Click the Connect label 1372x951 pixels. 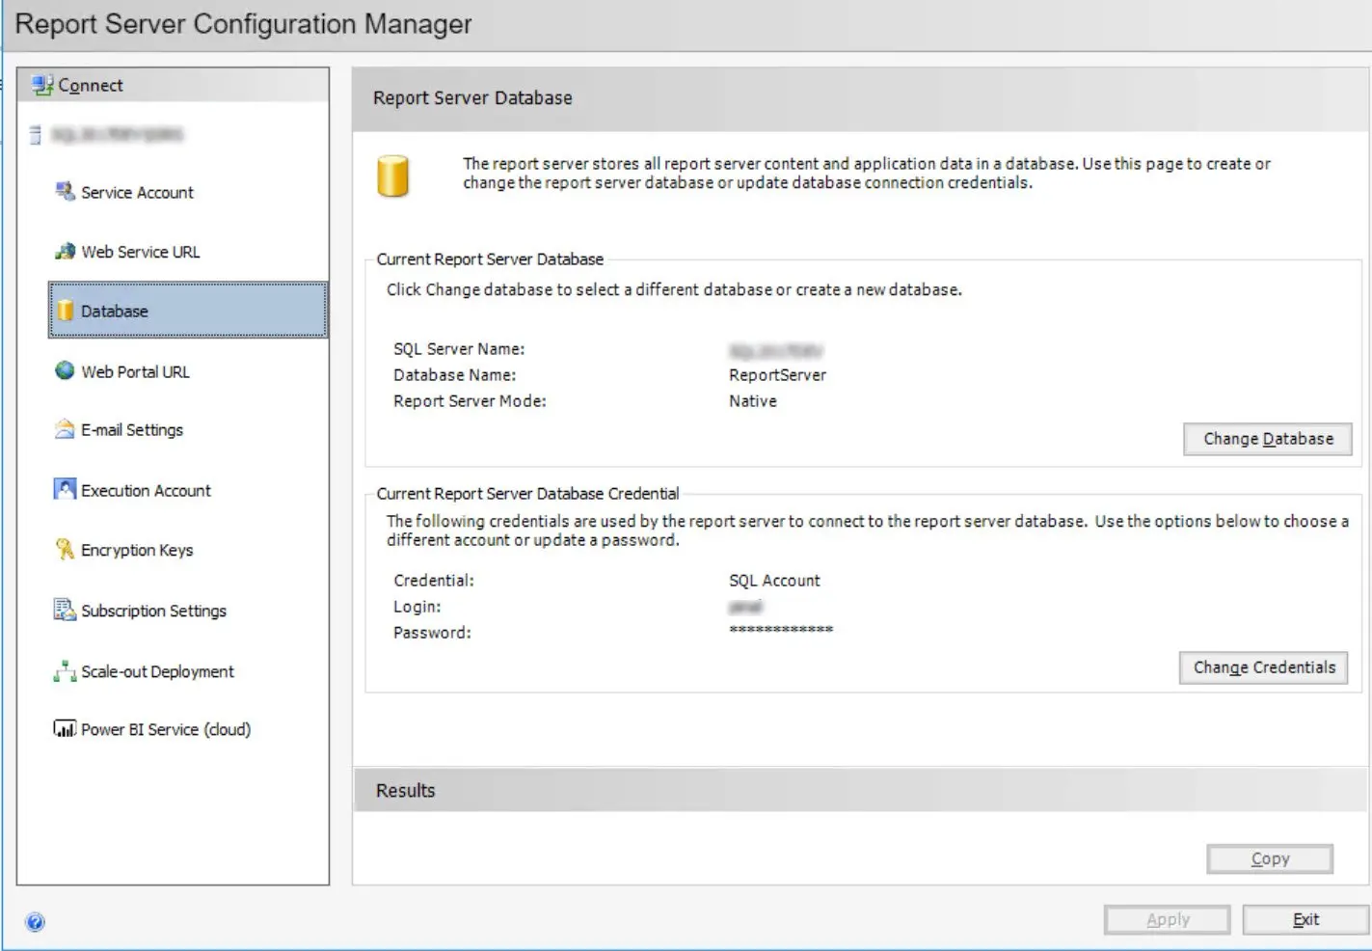[91, 85]
